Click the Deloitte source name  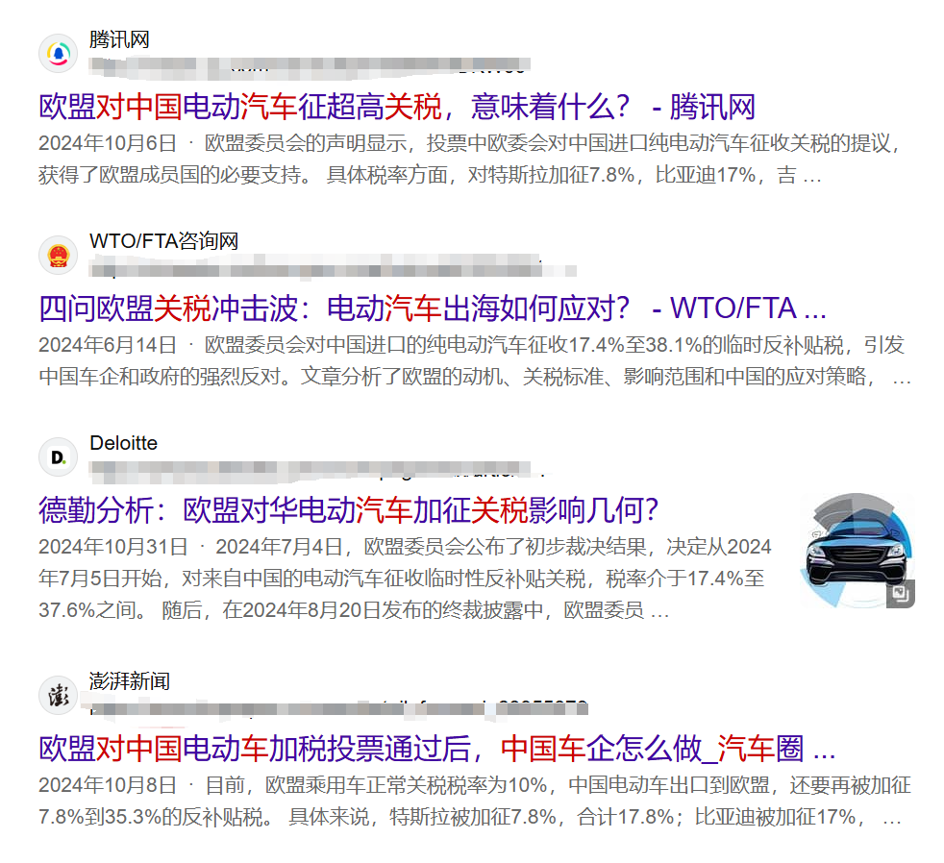click(x=123, y=443)
